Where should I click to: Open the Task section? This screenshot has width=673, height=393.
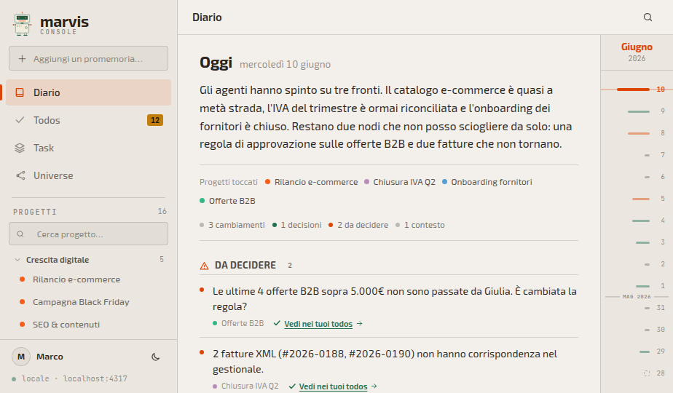[88, 148]
